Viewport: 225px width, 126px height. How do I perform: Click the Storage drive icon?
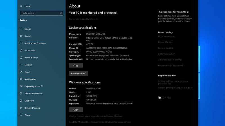[x=21, y=65]
